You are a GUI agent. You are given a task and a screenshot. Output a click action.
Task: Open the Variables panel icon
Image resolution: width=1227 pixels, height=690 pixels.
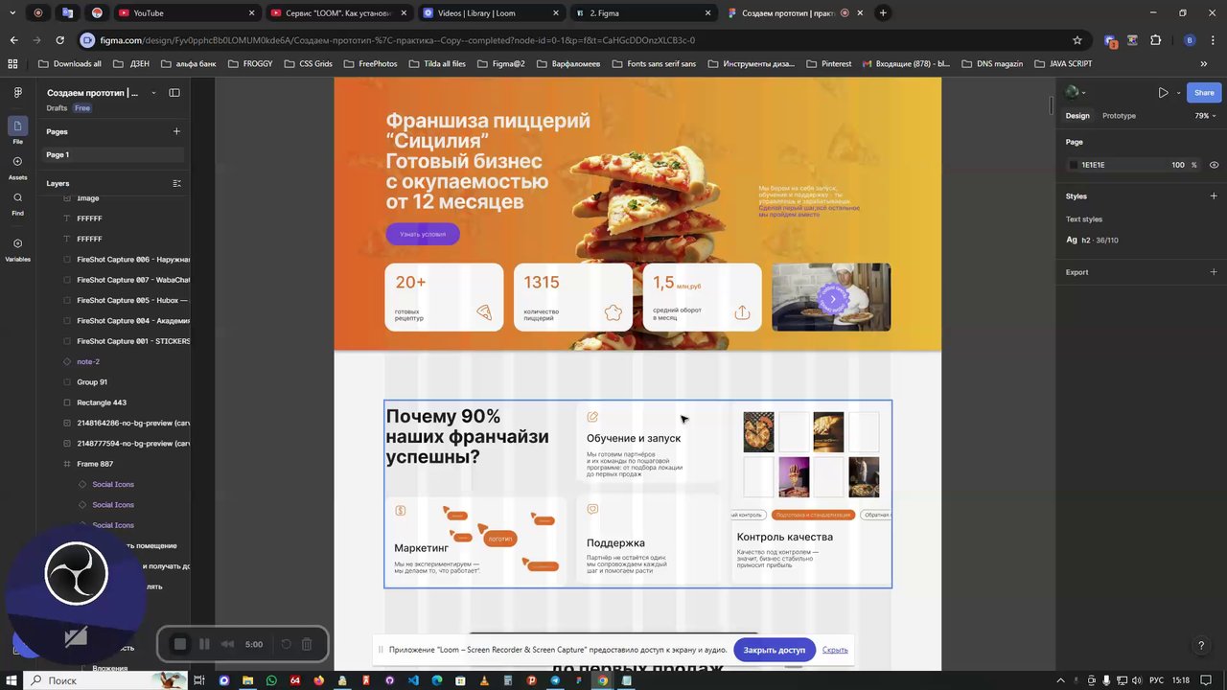(x=17, y=243)
